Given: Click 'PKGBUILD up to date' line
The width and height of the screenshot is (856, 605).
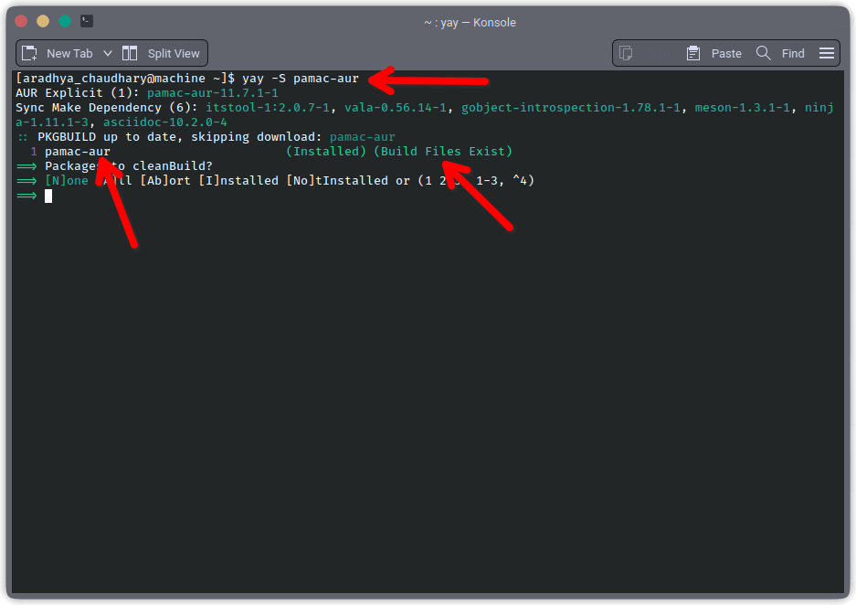Looking at the screenshot, I should [x=206, y=137].
